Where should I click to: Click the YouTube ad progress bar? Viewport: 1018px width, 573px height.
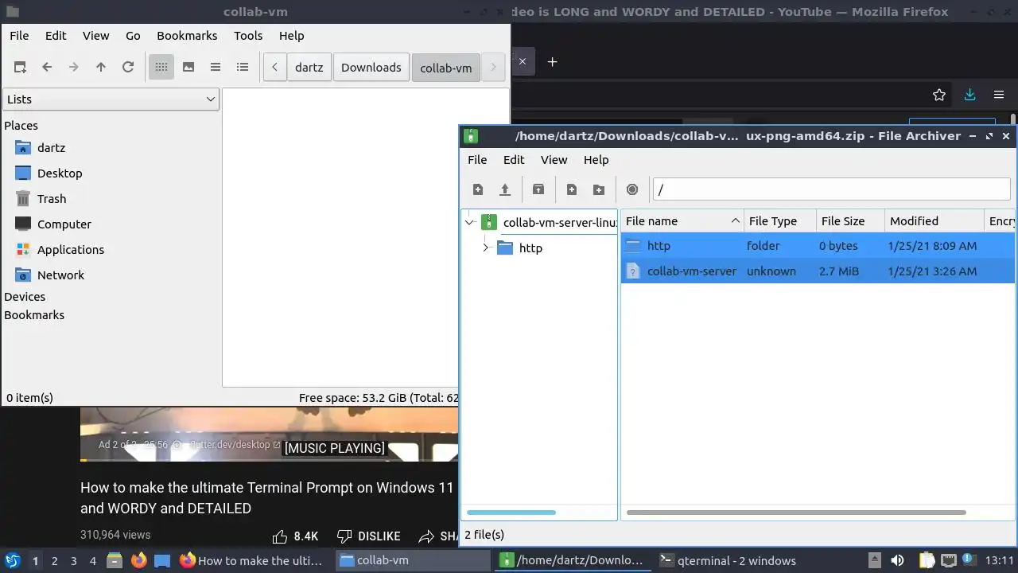tap(269, 460)
